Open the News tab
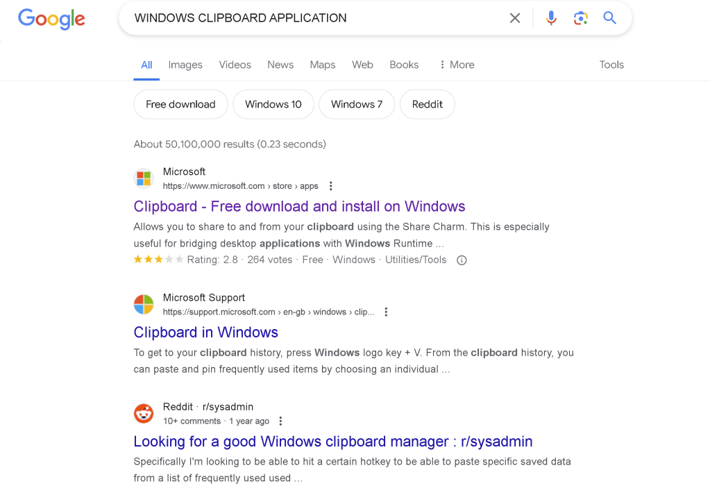 pyautogui.click(x=280, y=65)
